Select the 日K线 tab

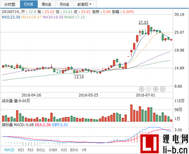[29, 4]
